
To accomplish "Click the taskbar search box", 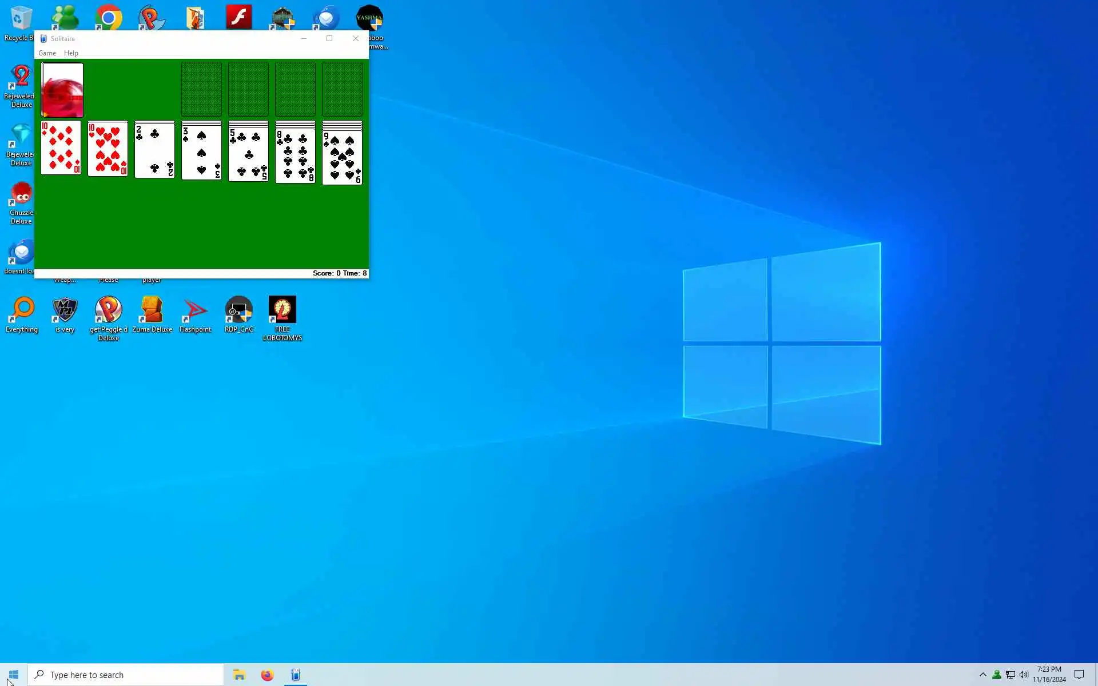I will (x=126, y=675).
